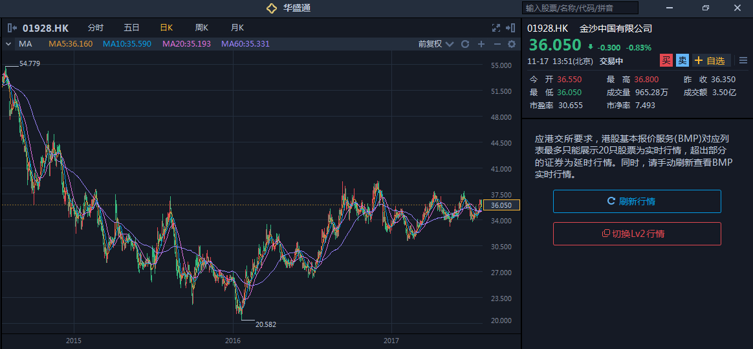Viewport: 753px width, 349px height.
Task: Switch to 五日 five-day tab
Action: (x=131, y=28)
